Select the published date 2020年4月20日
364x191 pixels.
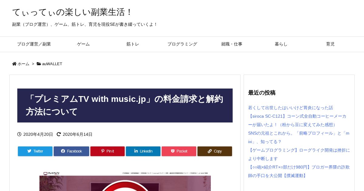click(38, 134)
